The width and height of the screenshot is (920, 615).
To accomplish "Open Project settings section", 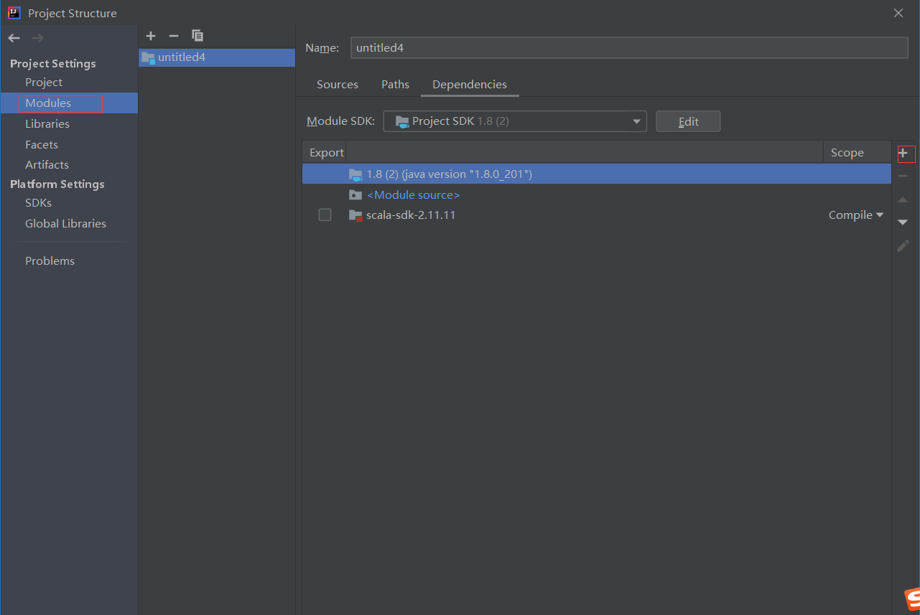I will pos(44,83).
